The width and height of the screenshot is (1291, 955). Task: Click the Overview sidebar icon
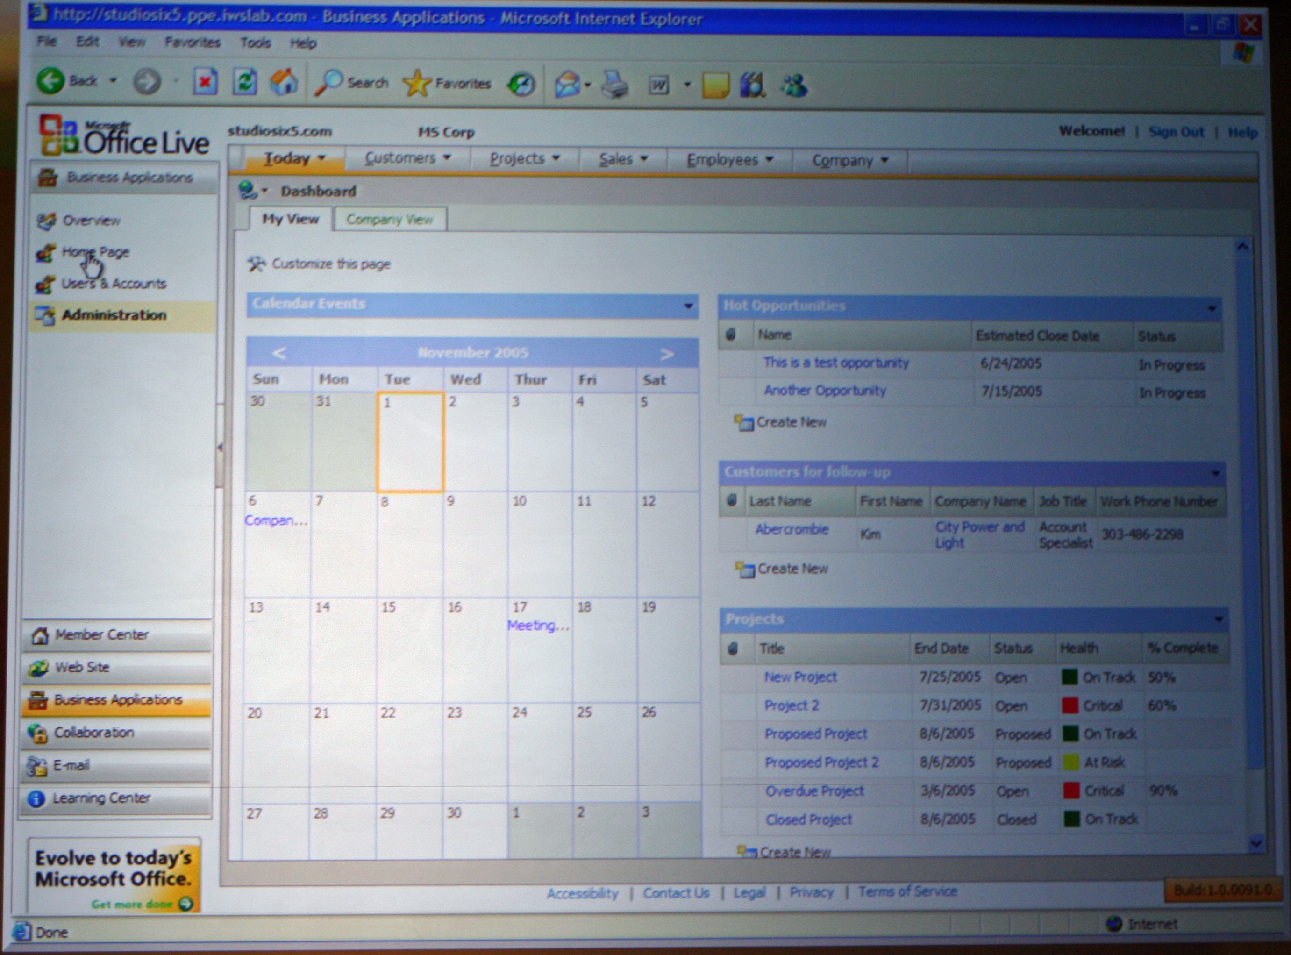point(46,220)
